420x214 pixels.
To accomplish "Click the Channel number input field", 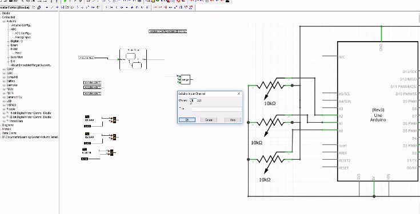I will 193,100.
